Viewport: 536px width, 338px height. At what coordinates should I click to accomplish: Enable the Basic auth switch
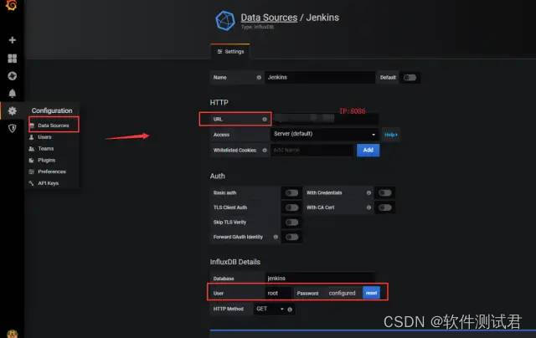[291, 193]
